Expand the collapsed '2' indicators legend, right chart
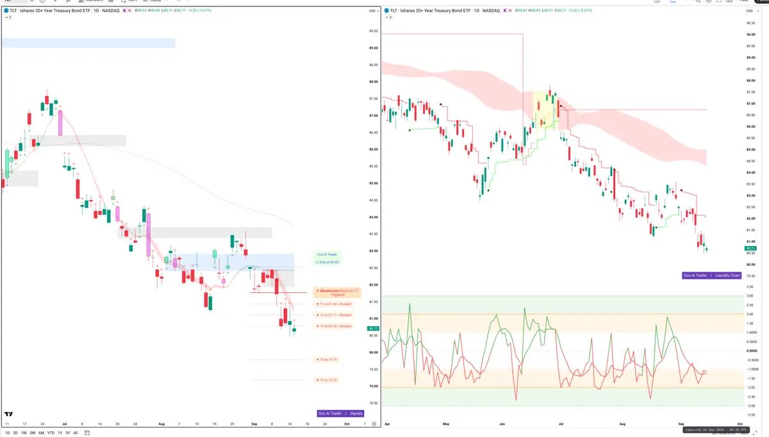769x437 pixels. (x=389, y=18)
